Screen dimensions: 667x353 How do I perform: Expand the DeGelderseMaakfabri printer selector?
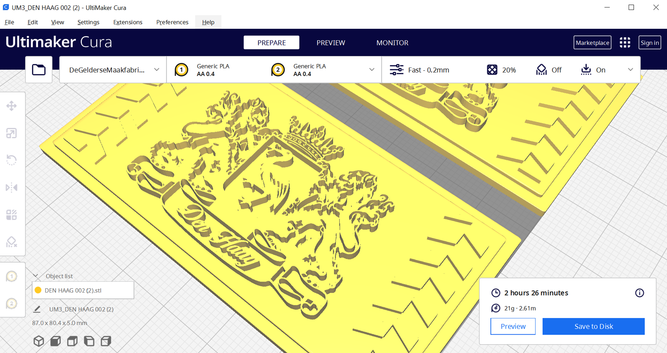pos(113,70)
